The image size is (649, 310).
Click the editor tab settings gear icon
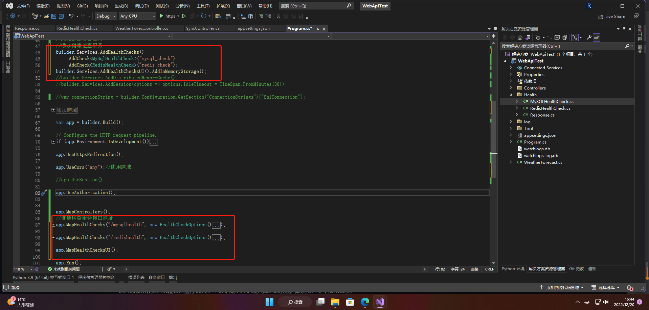[495, 29]
